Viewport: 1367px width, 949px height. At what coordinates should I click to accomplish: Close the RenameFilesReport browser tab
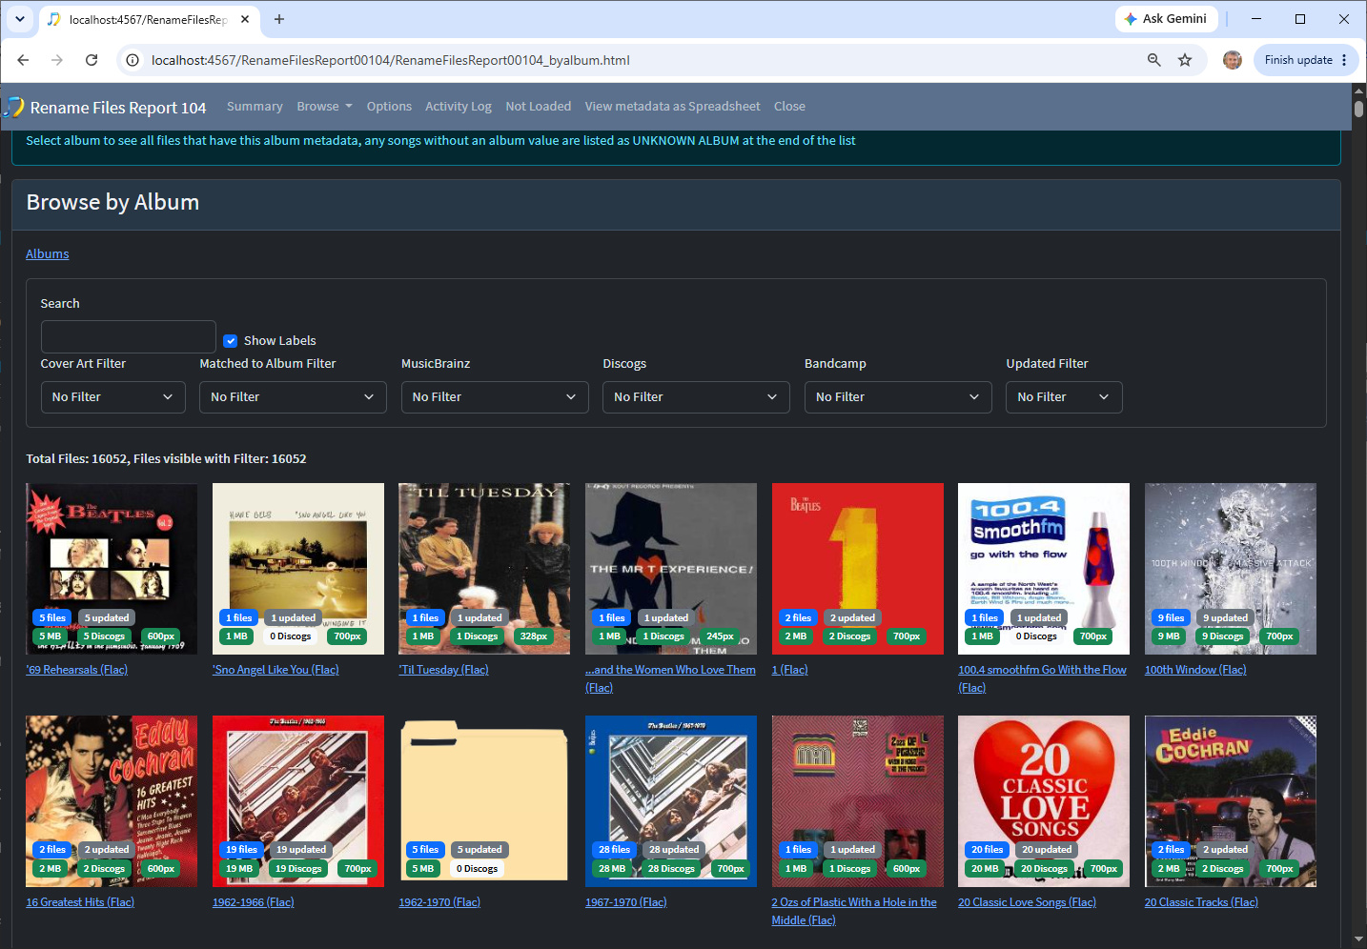click(245, 19)
